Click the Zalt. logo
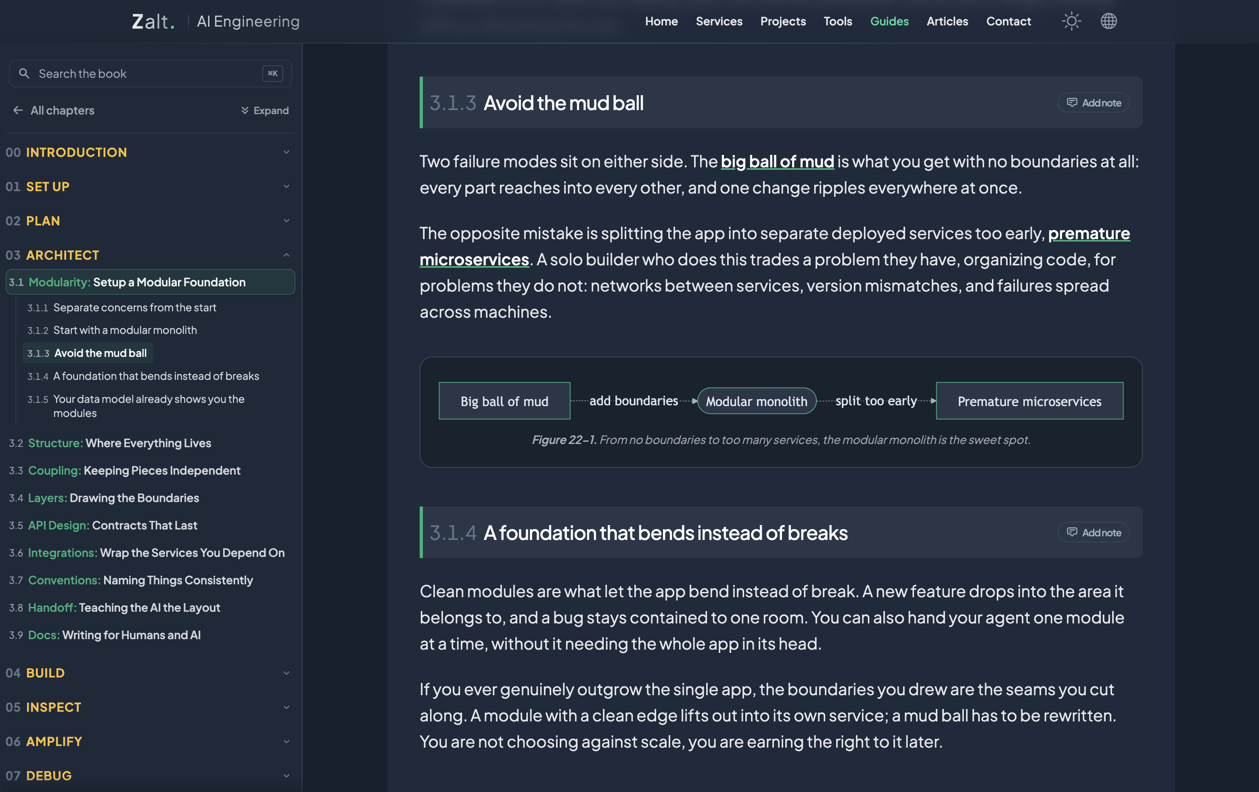The image size is (1259, 792). pos(153,21)
